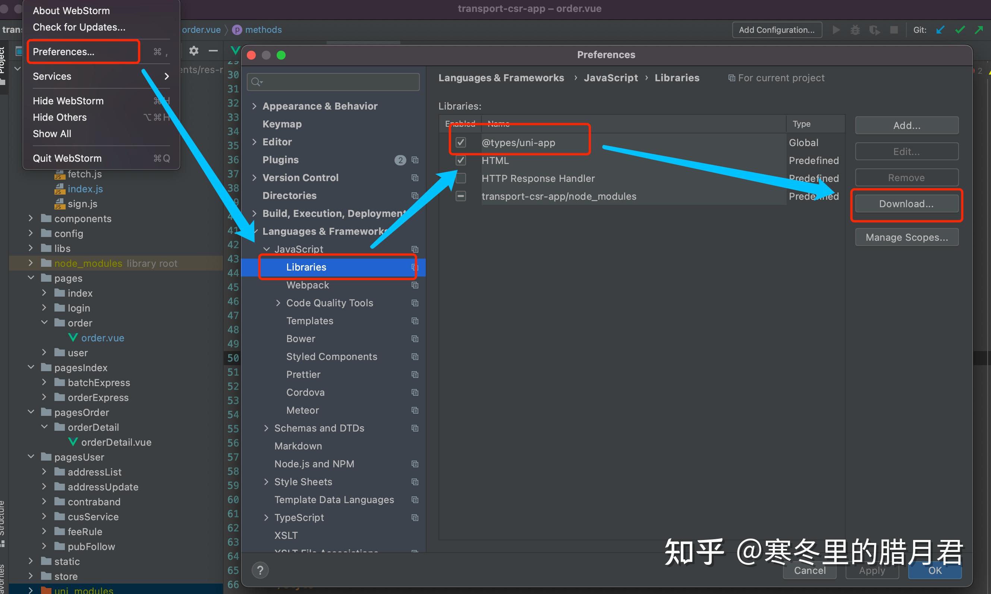Screen dimensions: 991x594
Task: Open project panel gear settings icon
Action: [x=194, y=51]
